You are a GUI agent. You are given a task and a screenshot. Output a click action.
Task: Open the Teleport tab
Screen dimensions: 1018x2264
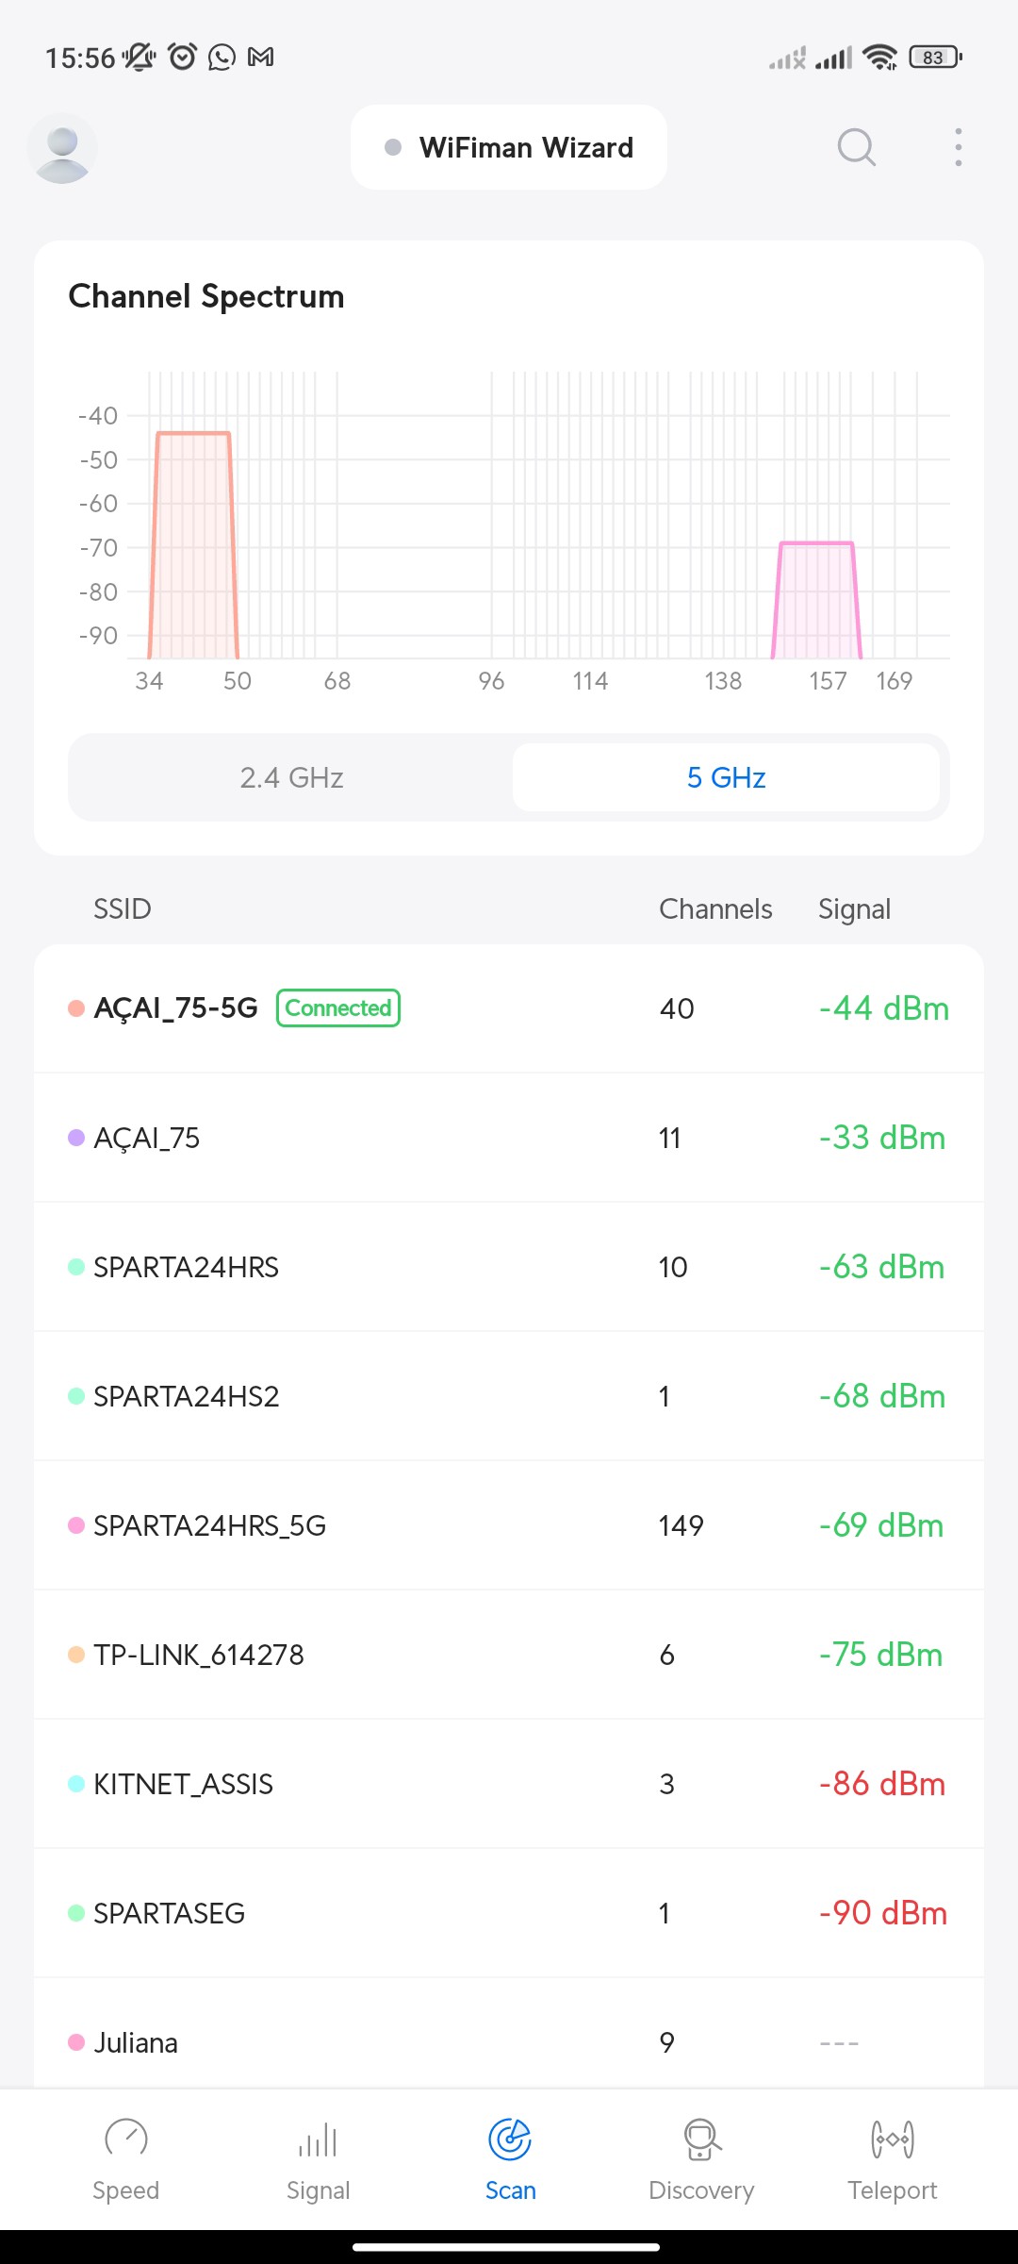click(892, 2156)
